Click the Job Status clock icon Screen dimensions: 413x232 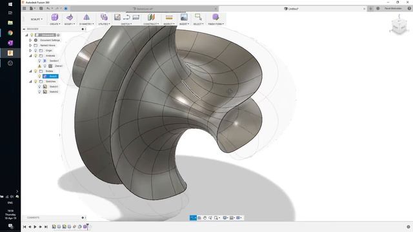(378, 8)
